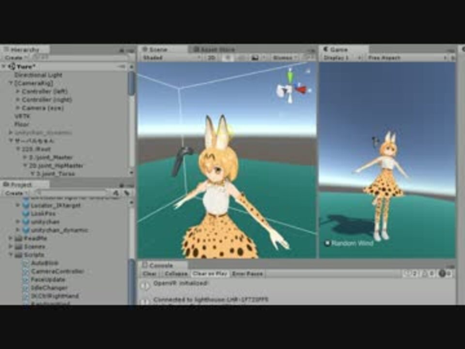Expand unitychan_dynamic in Hierarchy
465x349 pixels.
[11, 132]
